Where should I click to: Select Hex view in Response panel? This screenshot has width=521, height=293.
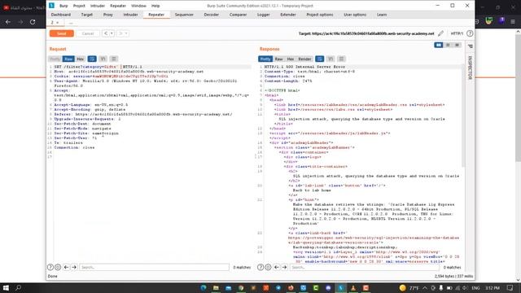click(291, 59)
